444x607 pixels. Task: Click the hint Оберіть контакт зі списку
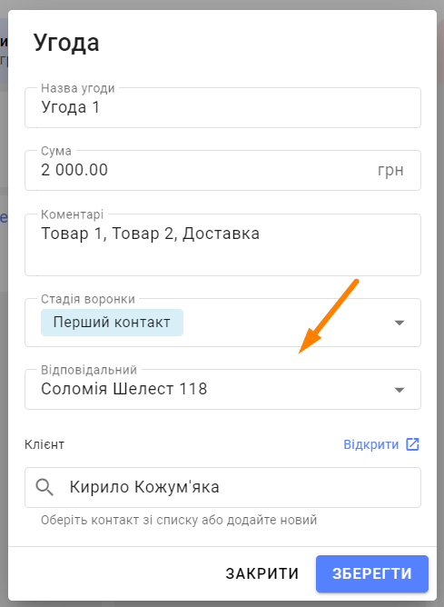coord(179,520)
